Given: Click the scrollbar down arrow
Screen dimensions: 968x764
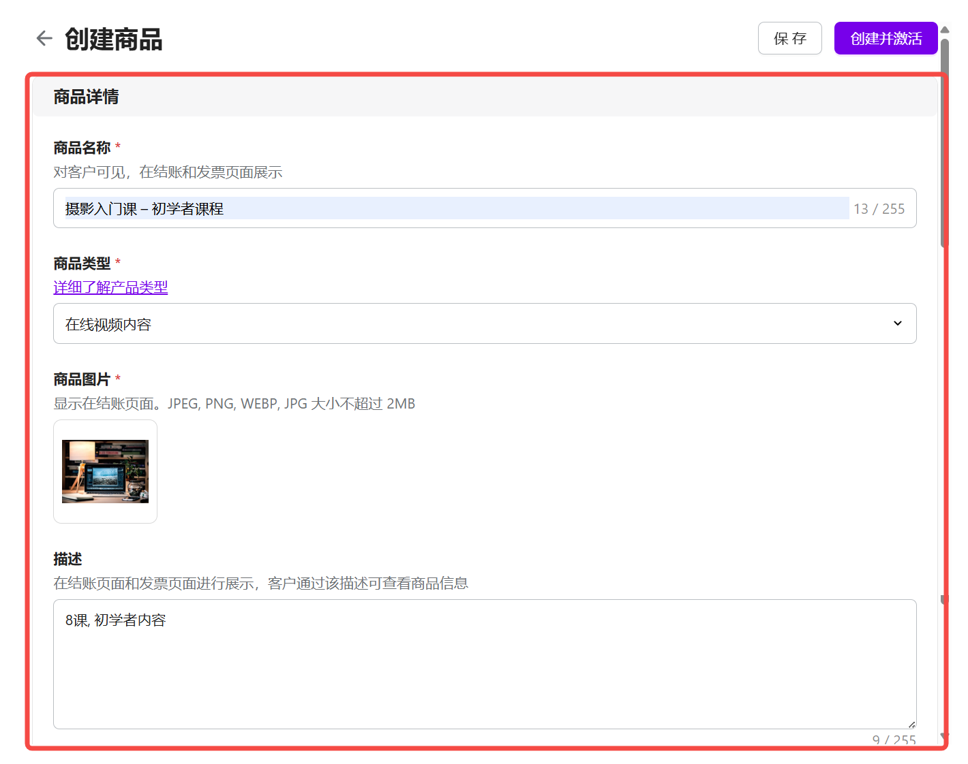Looking at the screenshot, I should pyautogui.click(x=945, y=737).
